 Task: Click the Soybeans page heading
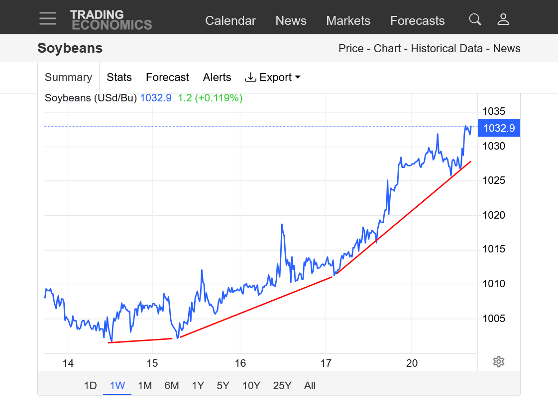coord(70,48)
